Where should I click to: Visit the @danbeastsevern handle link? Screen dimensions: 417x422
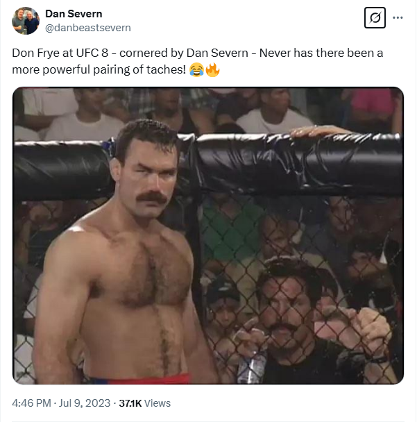point(87,28)
